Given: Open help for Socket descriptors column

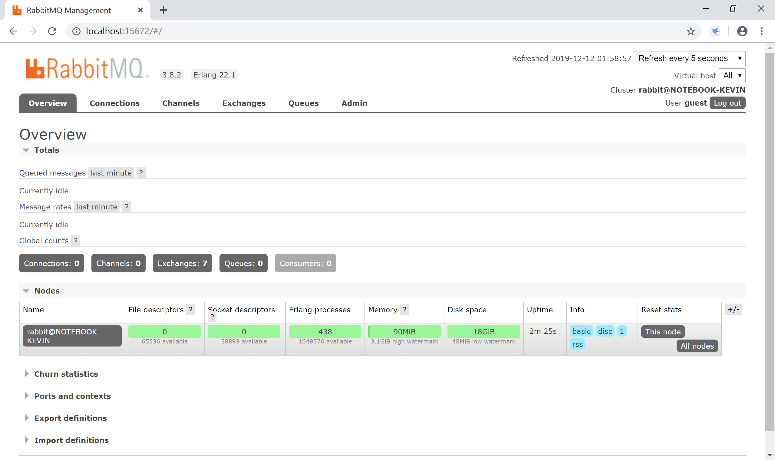Looking at the screenshot, I should pyautogui.click(x=212, y=317).
